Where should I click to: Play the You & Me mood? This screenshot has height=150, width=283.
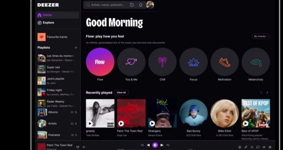tap(131, 62)
